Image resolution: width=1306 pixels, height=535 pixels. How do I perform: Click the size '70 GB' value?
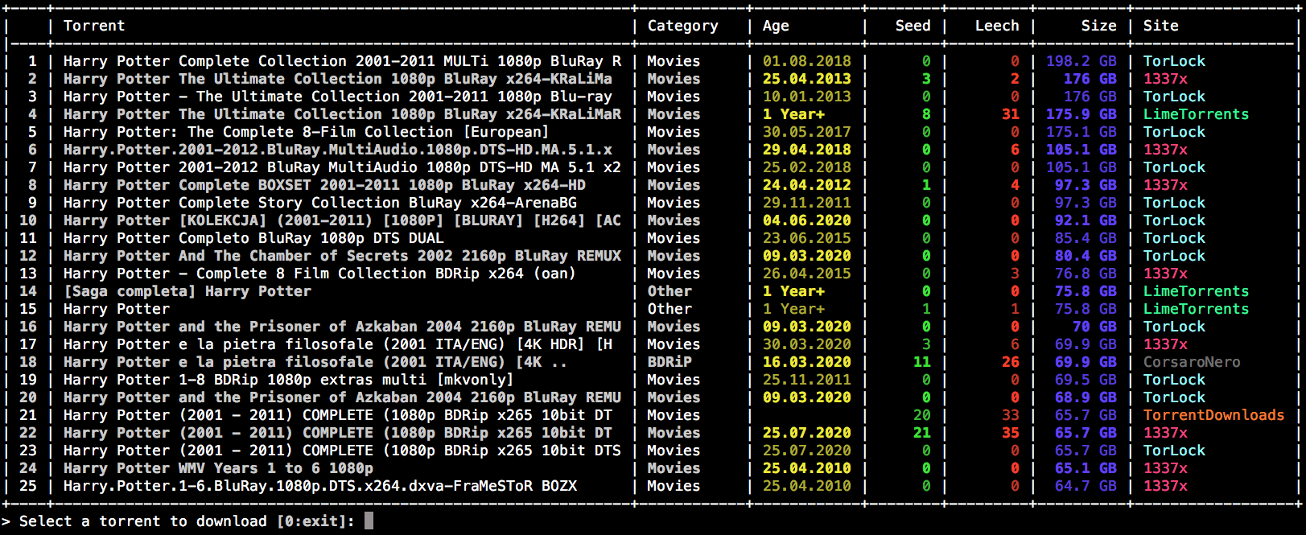(1094, 327)
